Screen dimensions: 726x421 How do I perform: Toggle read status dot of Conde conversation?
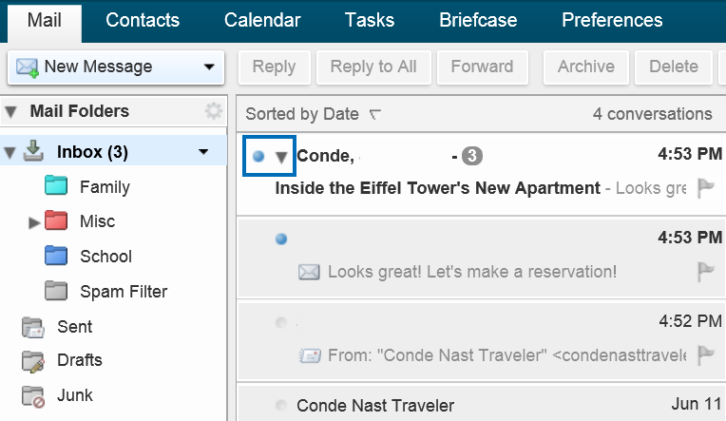click(258, 157)
